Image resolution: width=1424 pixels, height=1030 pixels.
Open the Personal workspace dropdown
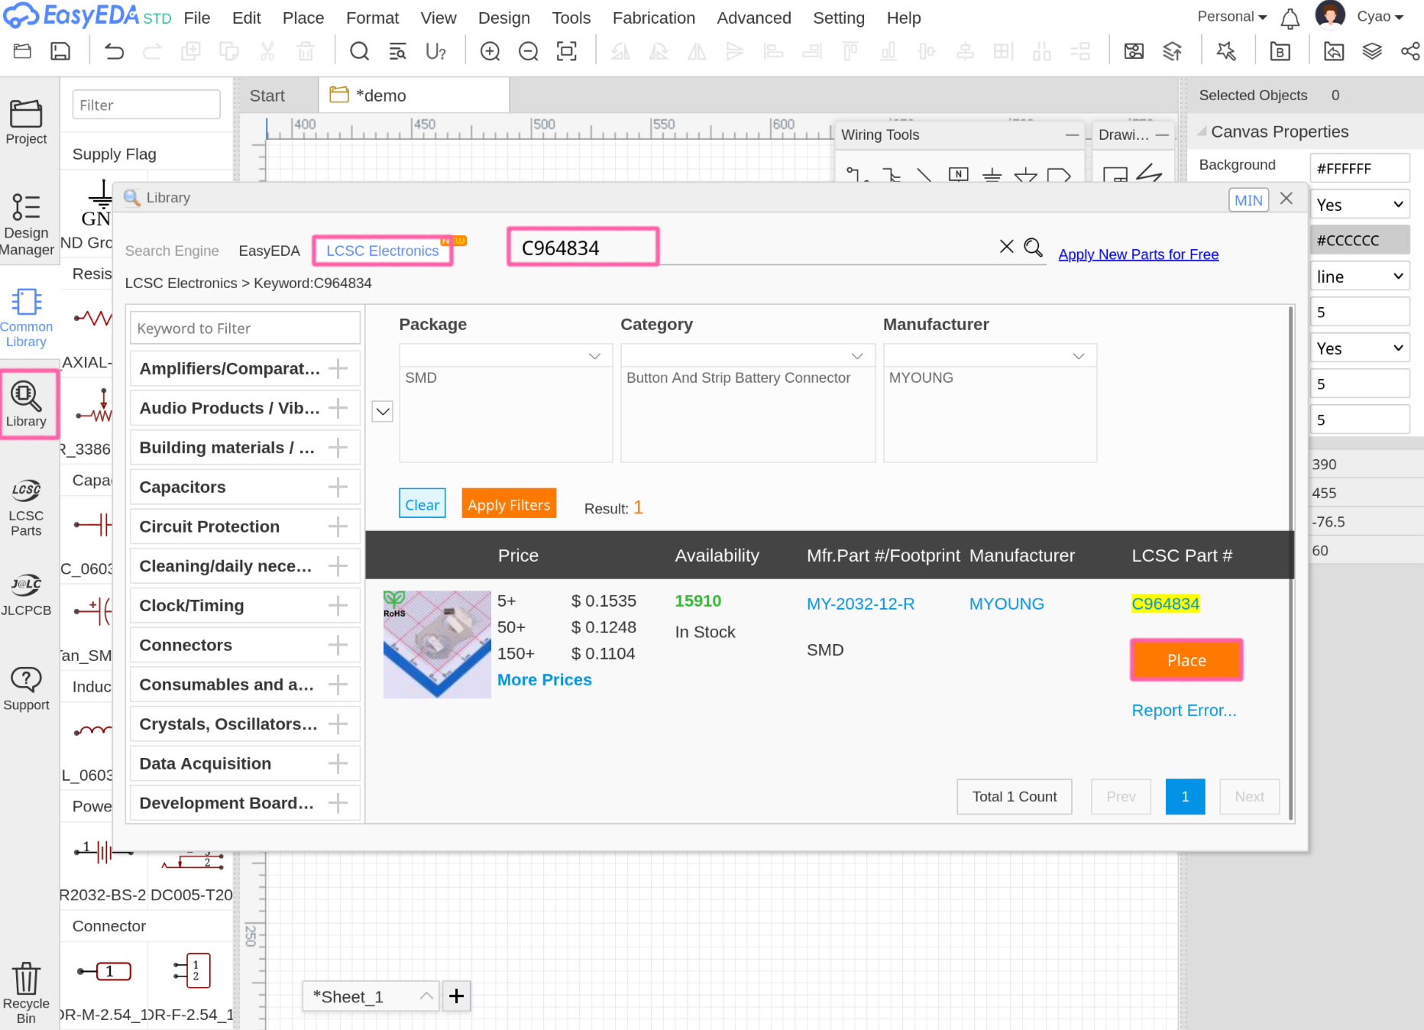click(1231, 17)
